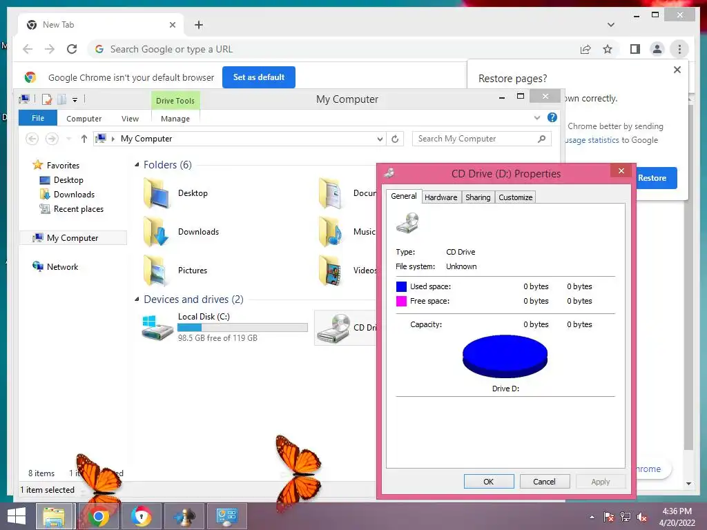This screenshot has width=707, height=530.
Task: Open the Computer ribbon tab
Action: 84,119
